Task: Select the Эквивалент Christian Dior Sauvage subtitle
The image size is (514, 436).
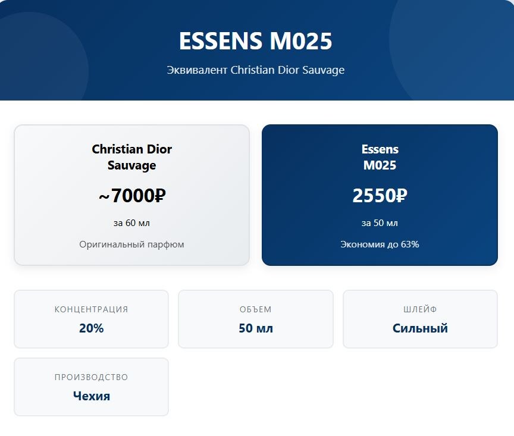Action: pos(256,70)
